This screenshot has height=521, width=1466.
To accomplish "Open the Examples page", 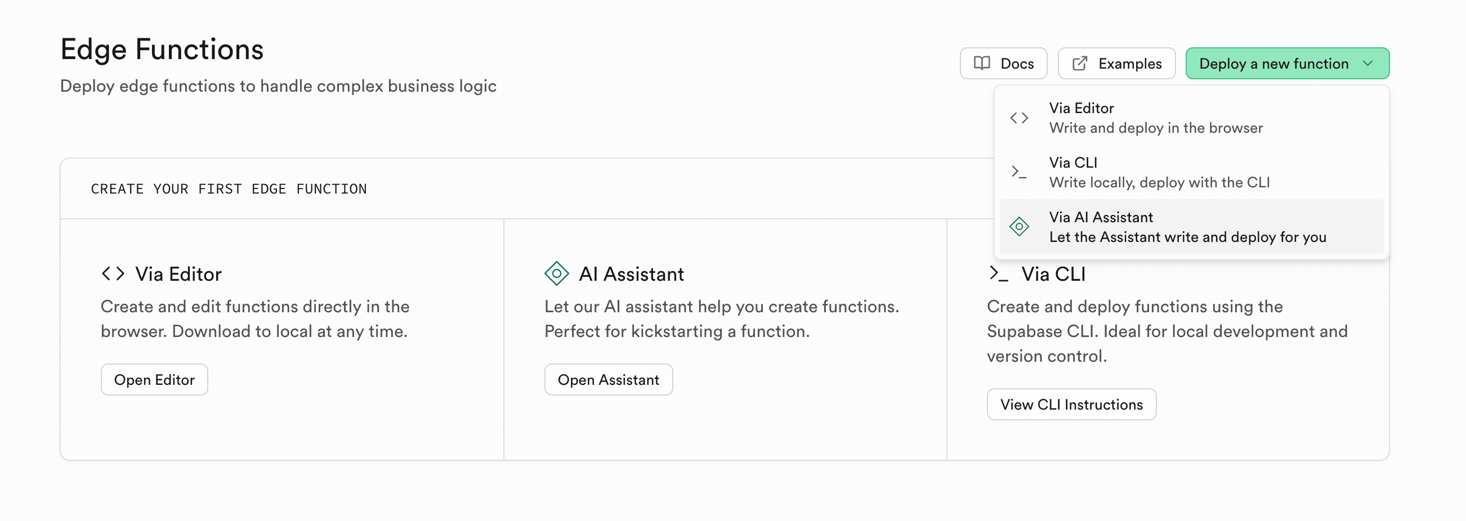I will pos(1116,63).
